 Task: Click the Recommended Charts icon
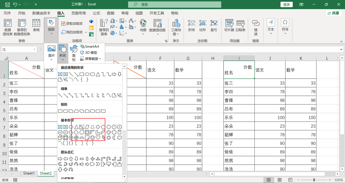104,27
